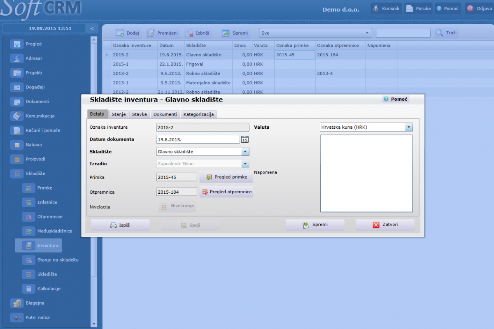The width and height of the screenshot is (494, 329).
Task: Switch to the Stanje tab
Action: (x=119, y=114)
